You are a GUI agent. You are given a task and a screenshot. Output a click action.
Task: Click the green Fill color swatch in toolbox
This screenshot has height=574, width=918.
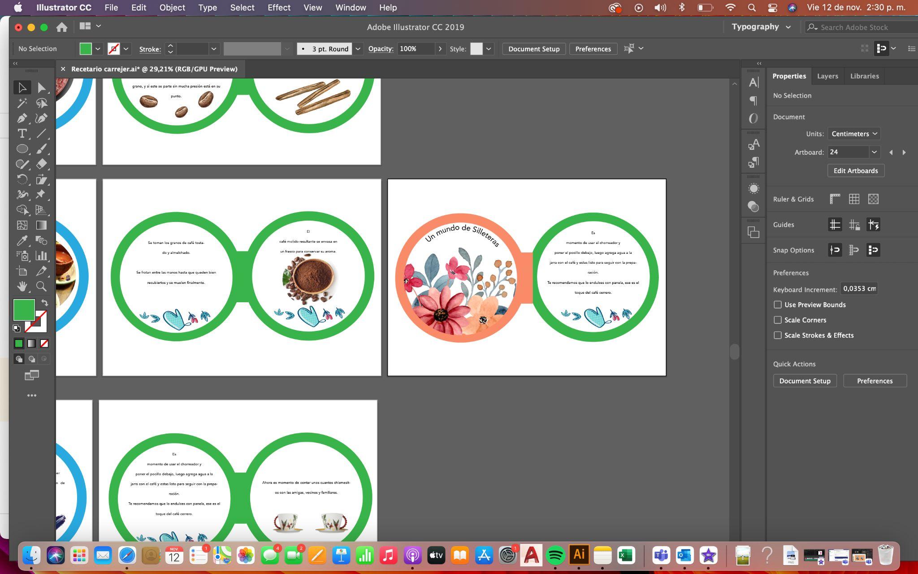[24, 309]
